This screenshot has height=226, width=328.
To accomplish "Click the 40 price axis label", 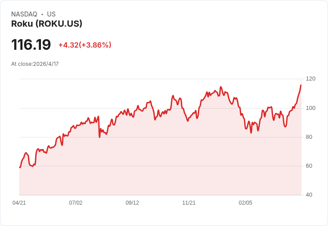I will tap(309, 195).
